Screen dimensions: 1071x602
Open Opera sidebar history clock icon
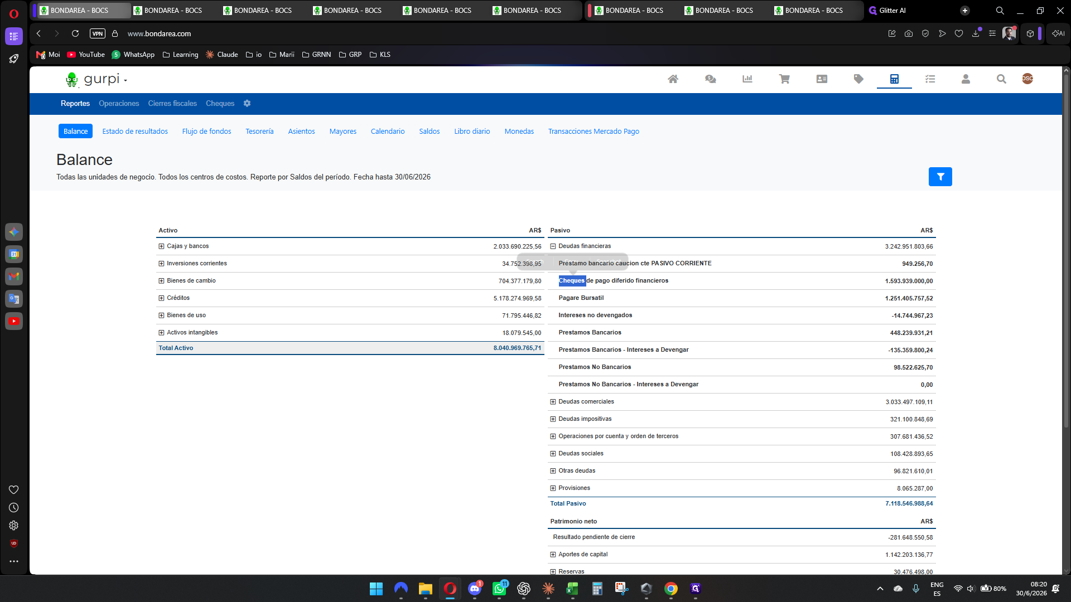coord(14,508)
